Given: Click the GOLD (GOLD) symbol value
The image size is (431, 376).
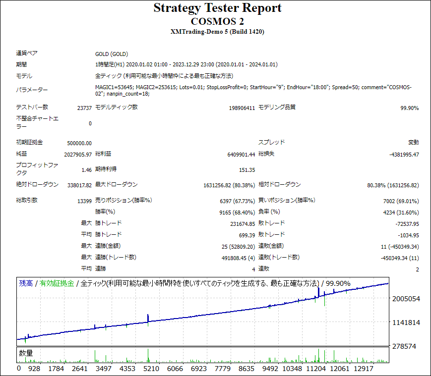Looking at the screenshot, I should tap(112, 54).
